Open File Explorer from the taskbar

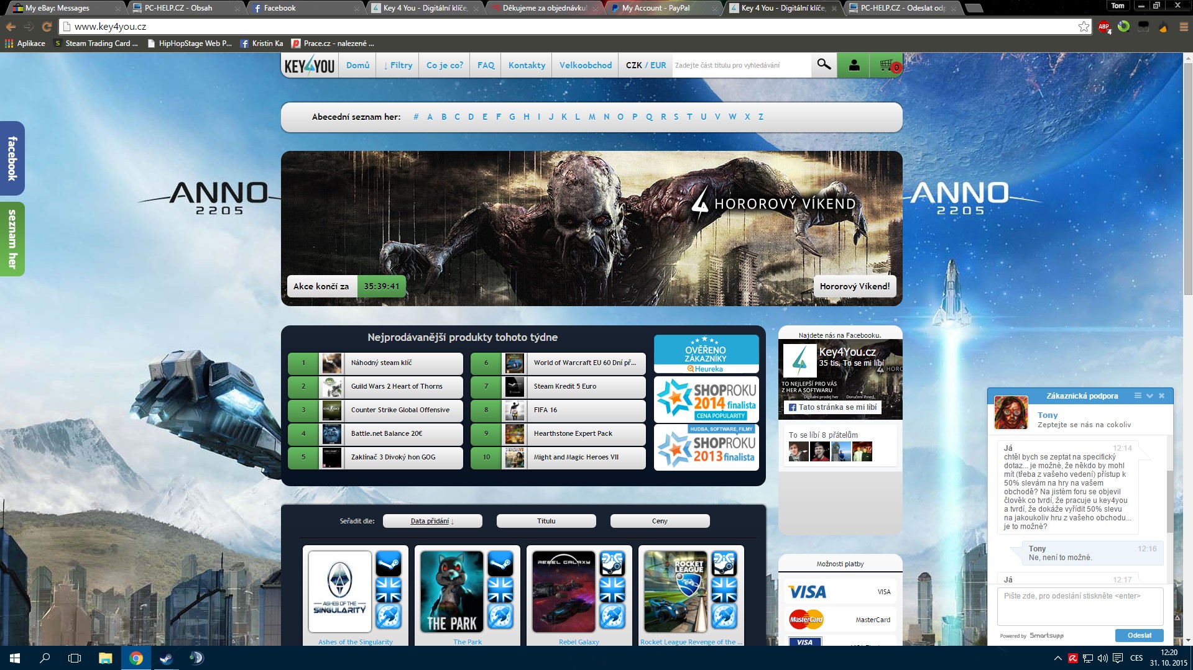(x=105, y=658)
